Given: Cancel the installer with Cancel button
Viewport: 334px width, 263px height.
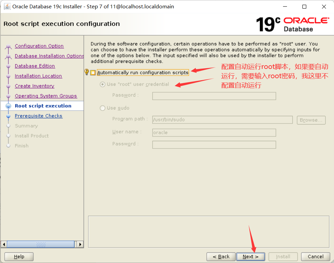Looking at the screenshot, I should [315, 257].
